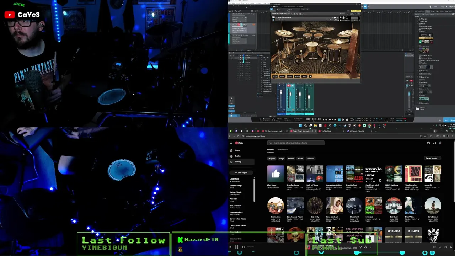Click the player volume speaker icon
Viewport: 455px width, 256px height.
coord(434,247)
